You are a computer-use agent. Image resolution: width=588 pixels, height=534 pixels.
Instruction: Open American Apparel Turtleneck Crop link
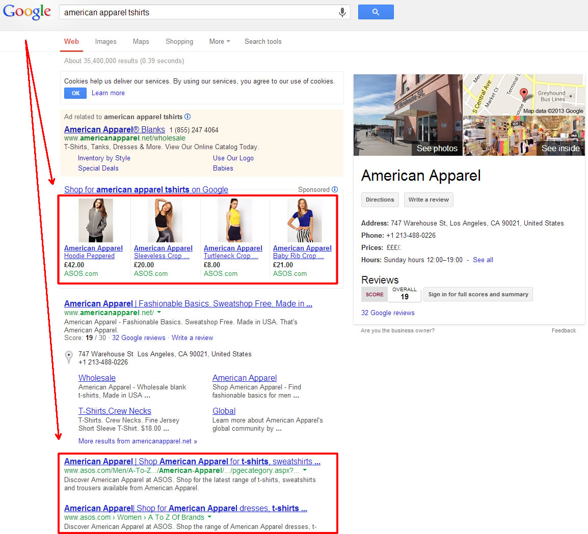[233, 252]
